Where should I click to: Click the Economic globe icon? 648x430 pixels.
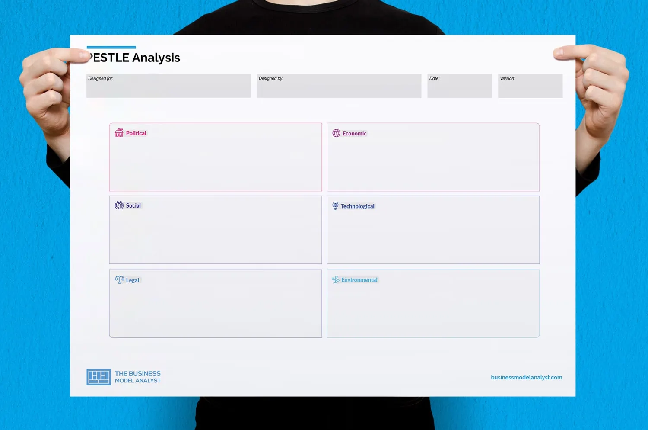pos(336,133)
